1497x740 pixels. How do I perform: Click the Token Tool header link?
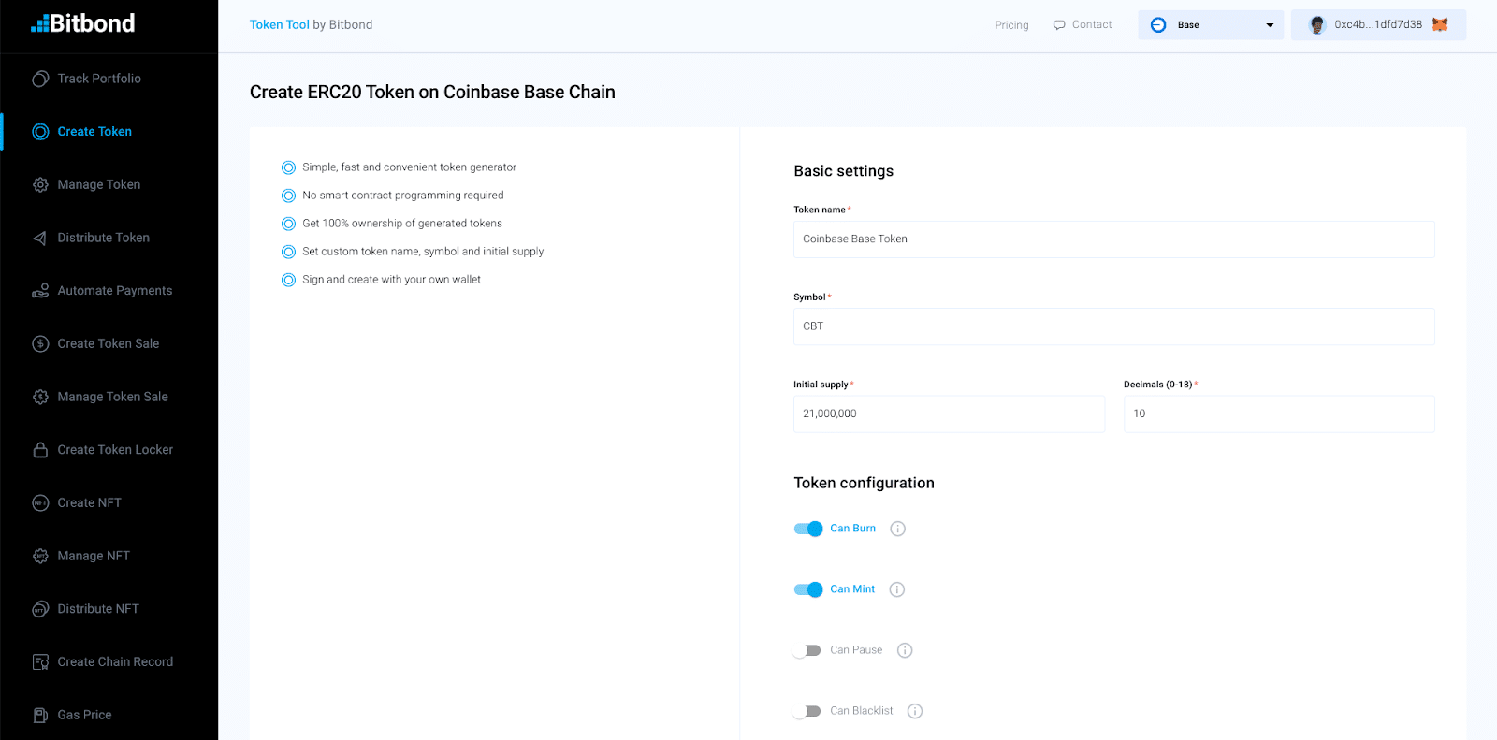click(279, 25)
